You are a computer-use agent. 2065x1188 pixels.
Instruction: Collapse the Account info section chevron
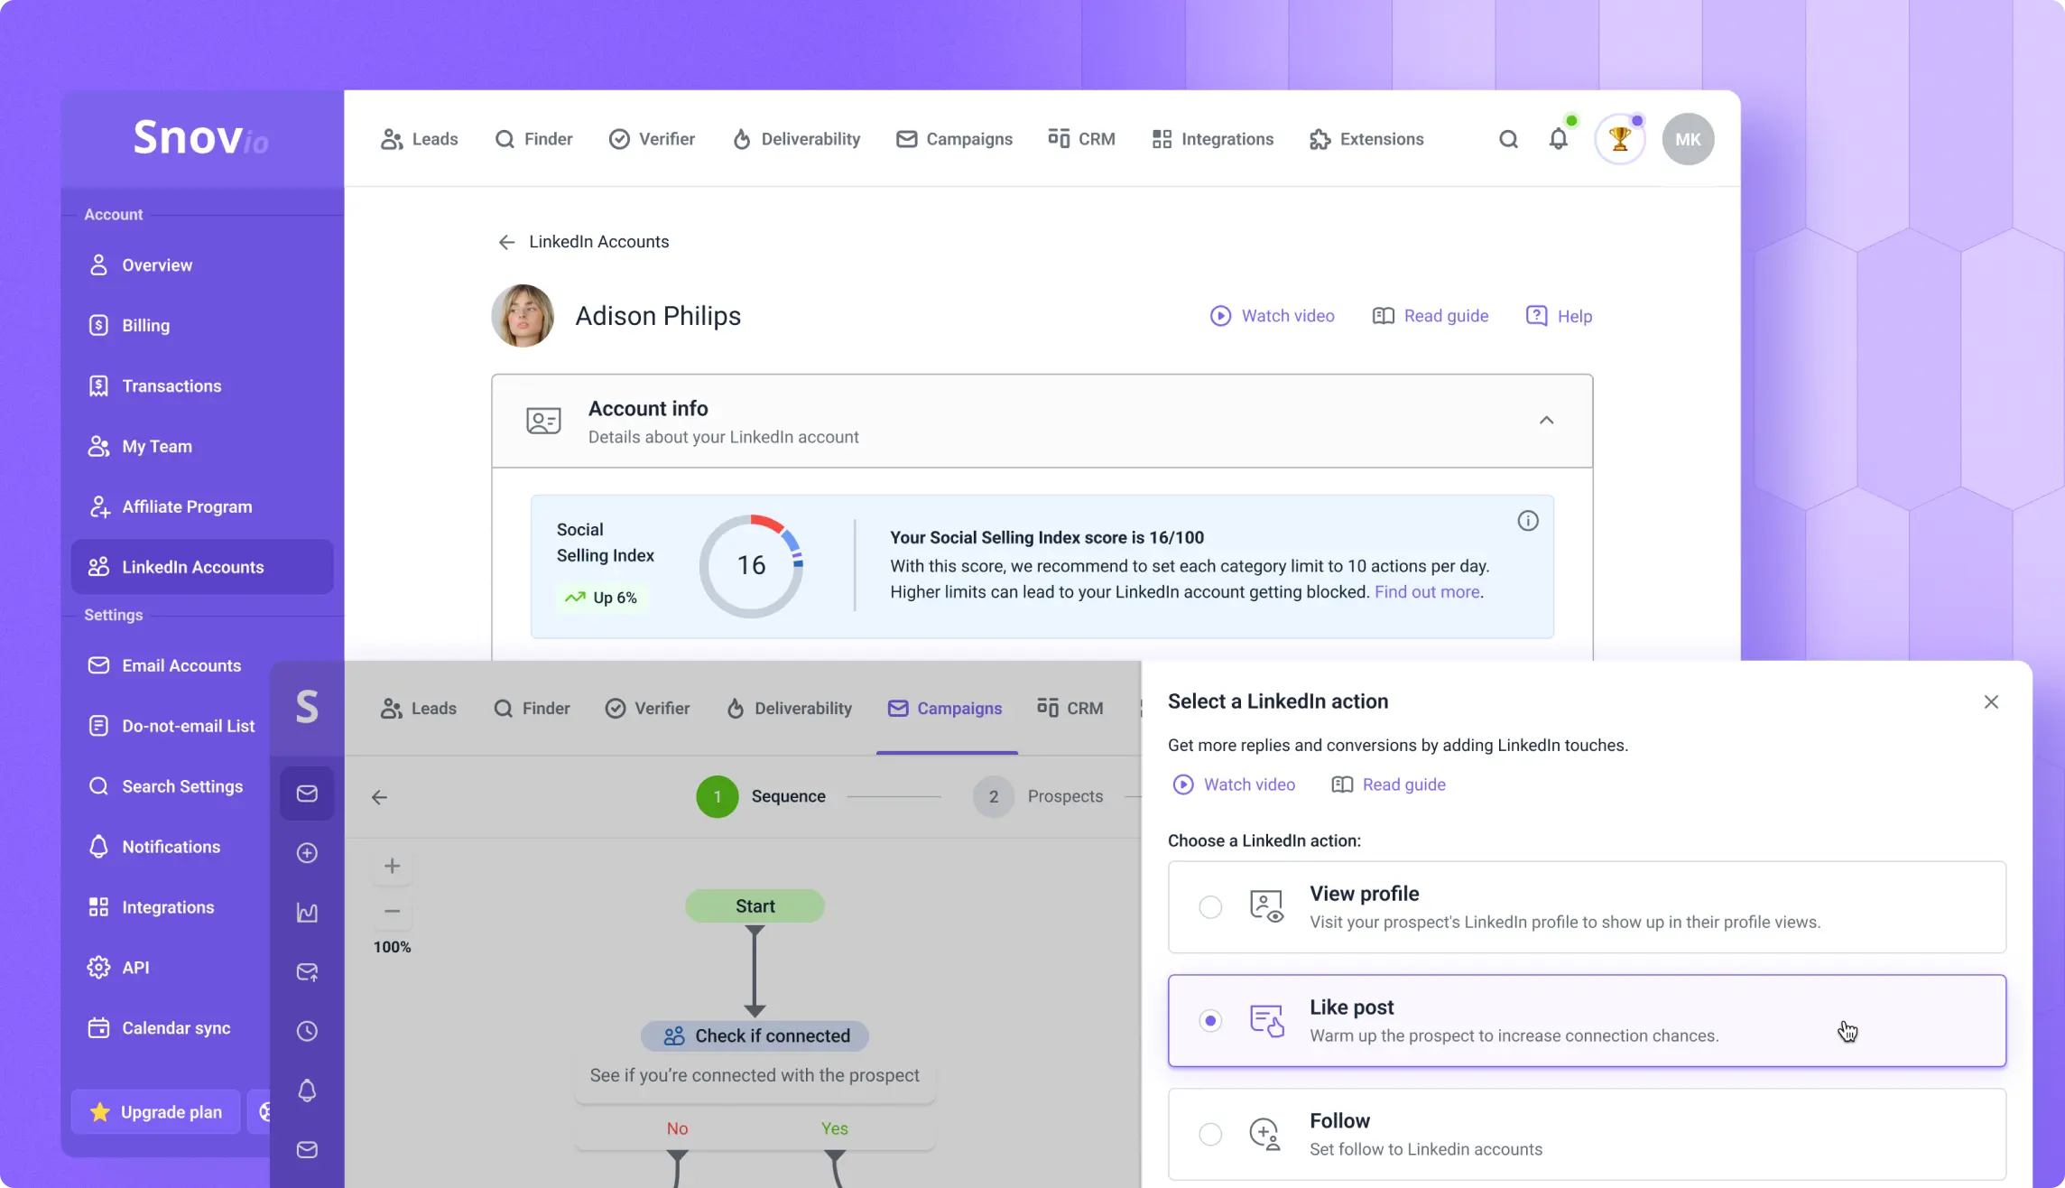pyautogui.click(x=1546, y=420)
